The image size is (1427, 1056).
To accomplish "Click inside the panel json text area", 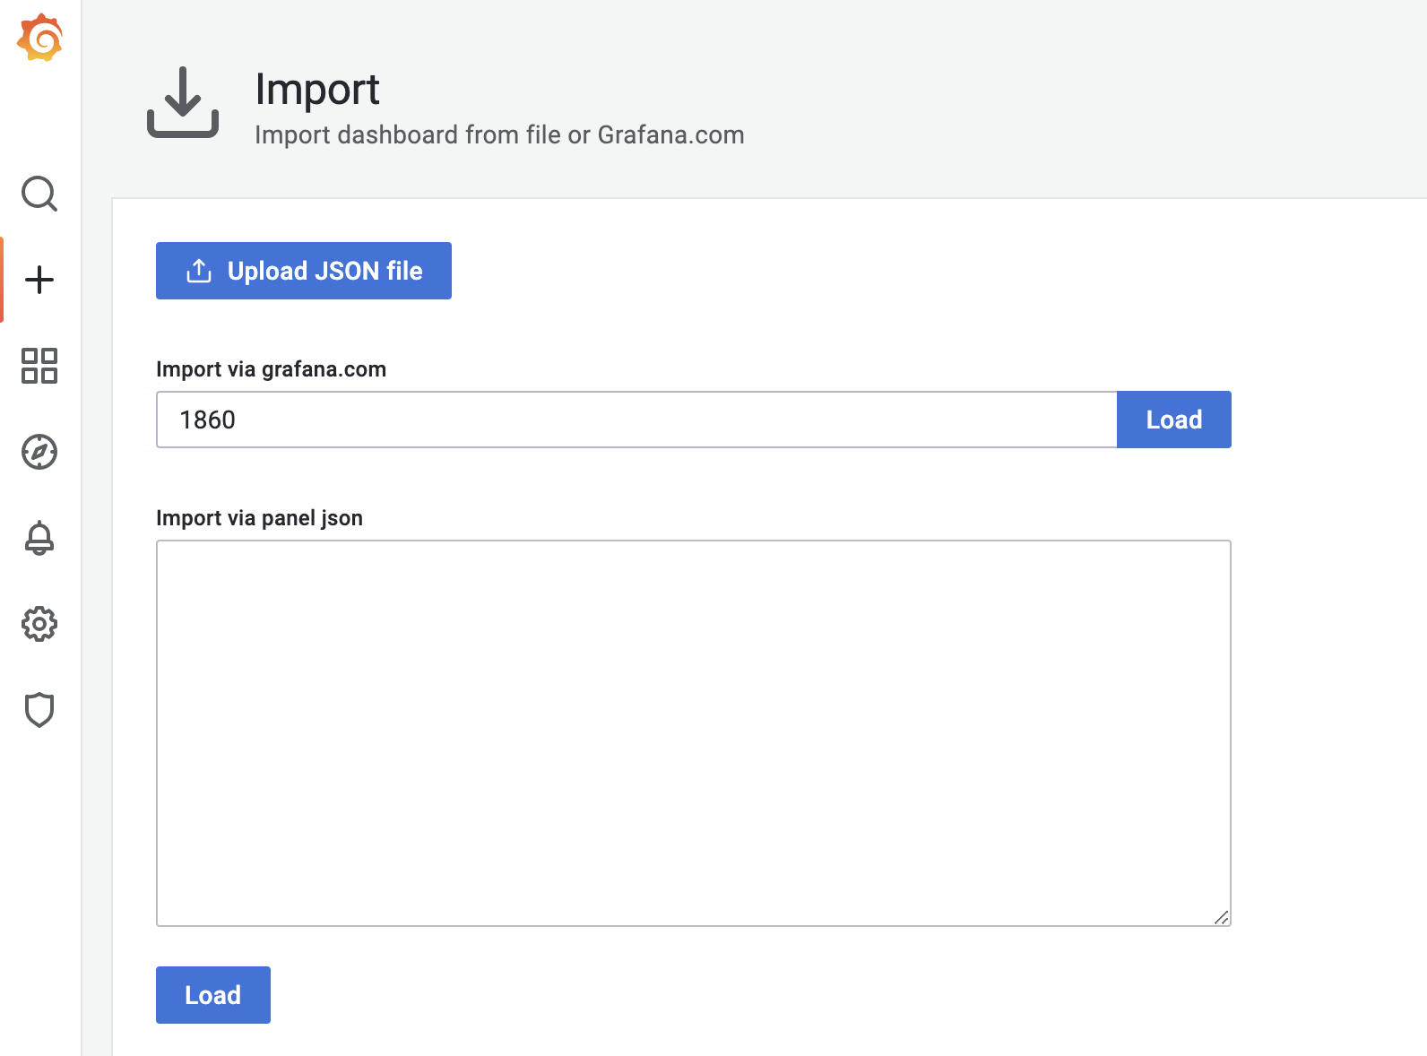I will click(693, 732).
